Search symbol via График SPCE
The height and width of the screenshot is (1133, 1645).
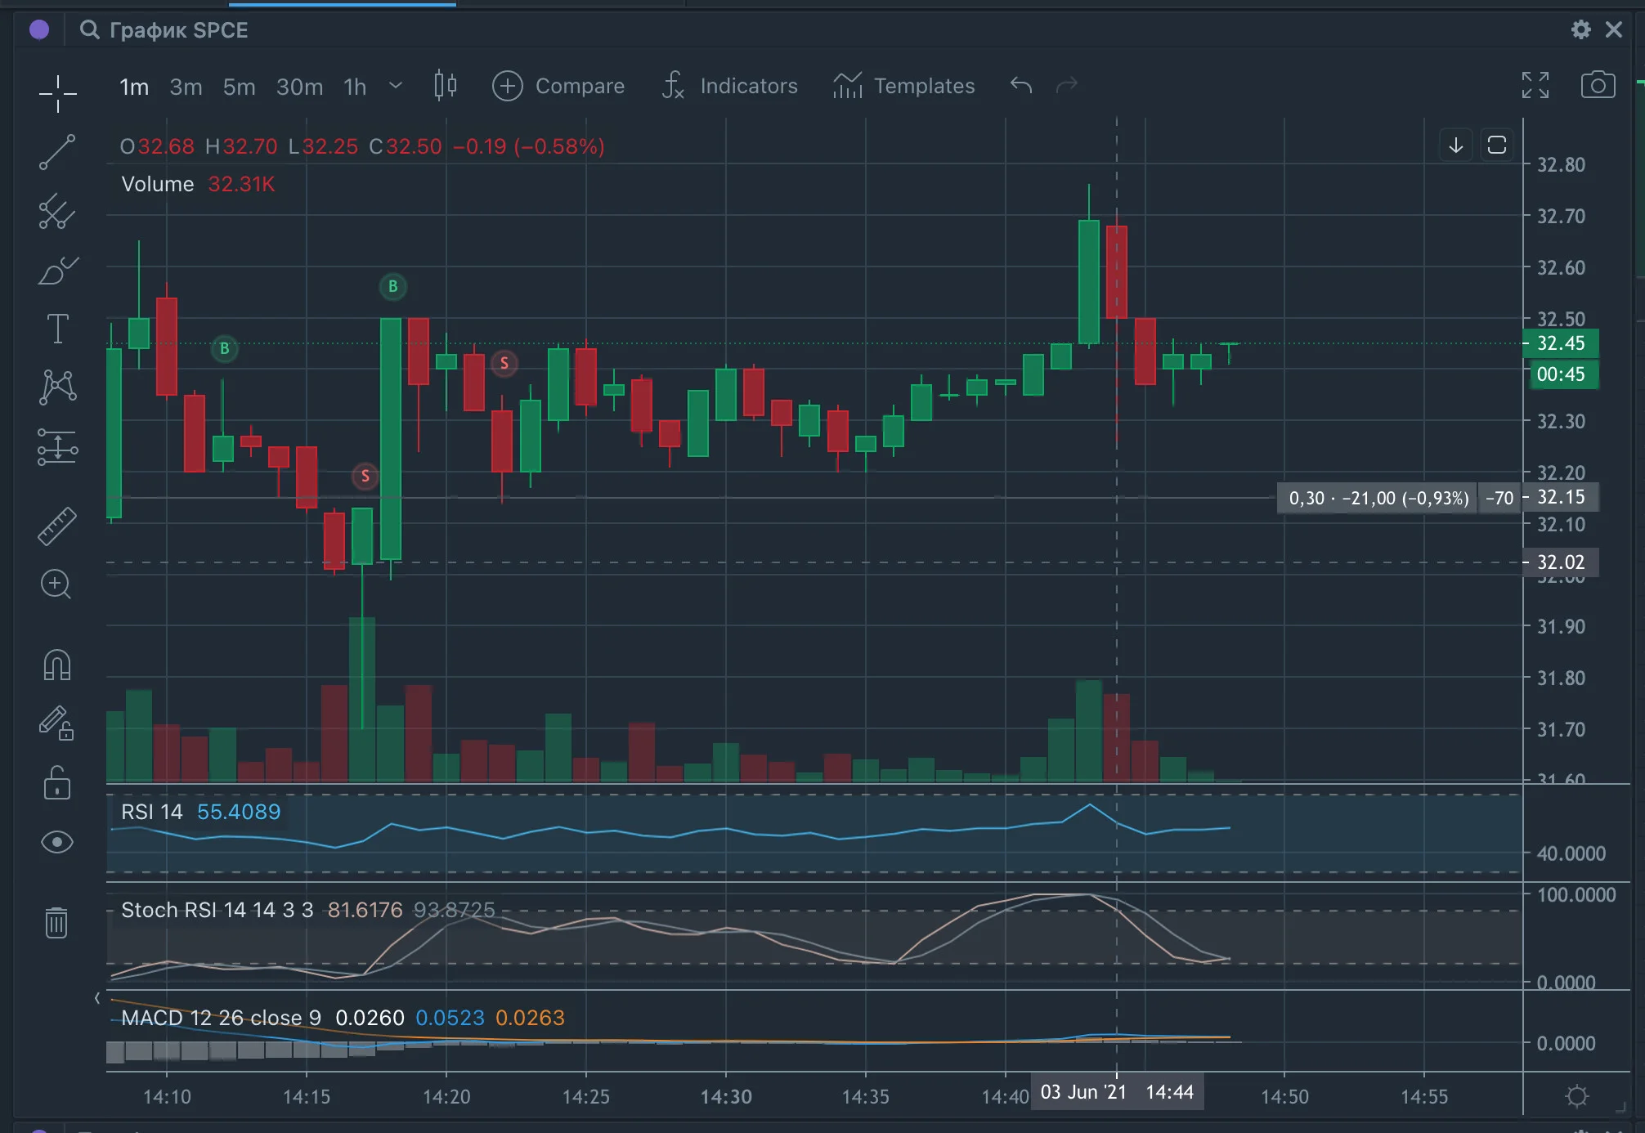tap(164, 30)
